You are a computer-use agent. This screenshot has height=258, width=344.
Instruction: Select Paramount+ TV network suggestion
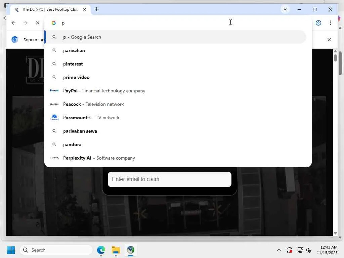175,118
